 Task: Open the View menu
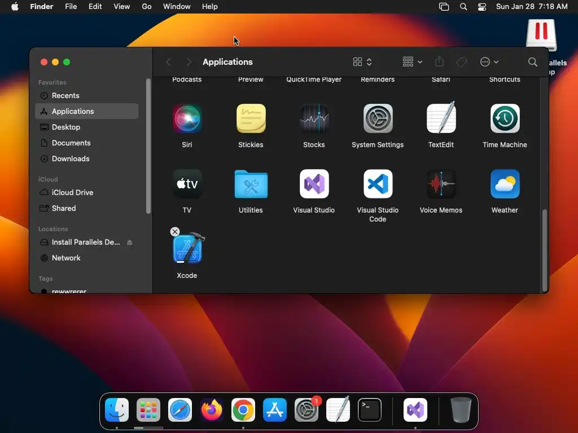(x=122, y=7)
